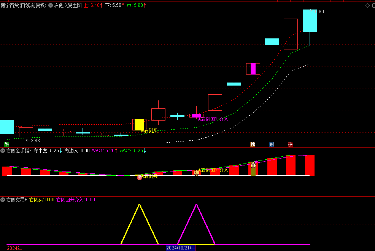The height and width of the screenshot is (251, 375).
Task: Click the red 涨 badge icon
Action: tap(290, 144)
